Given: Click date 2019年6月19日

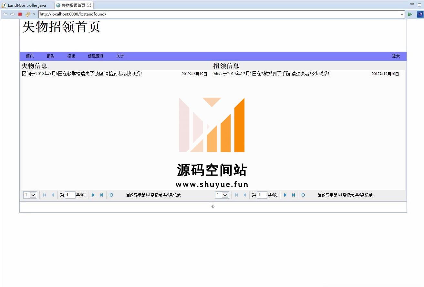Looking at the screenshot, I should click(x=194, y=74).
